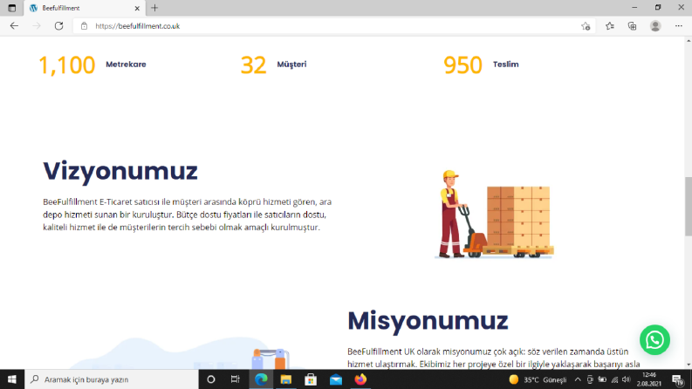Open Task View
Screen dimensions: 692x389
coord(236,379)
